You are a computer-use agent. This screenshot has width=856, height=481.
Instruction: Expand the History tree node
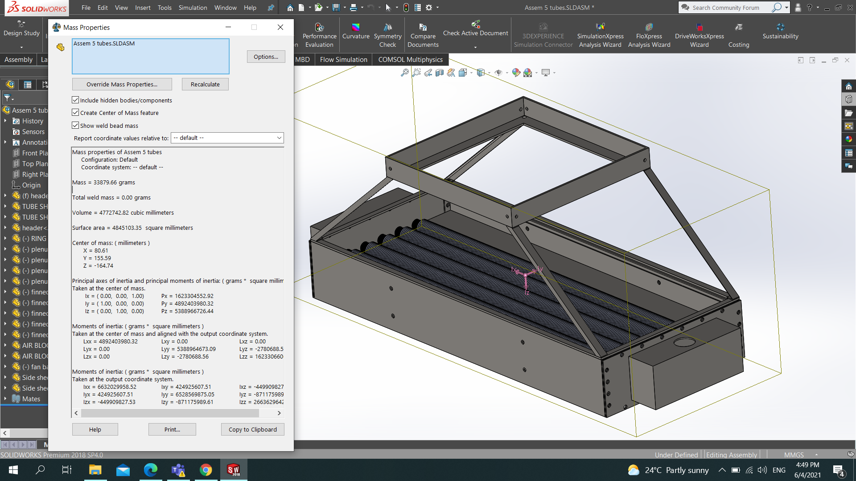[5, 121]
